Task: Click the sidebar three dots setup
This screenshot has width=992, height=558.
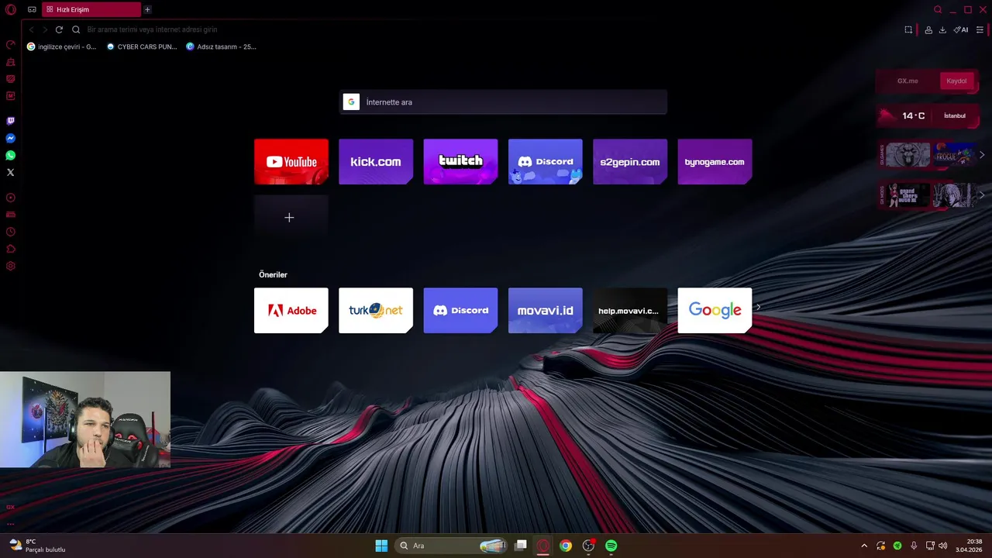Action: point(11,524)
